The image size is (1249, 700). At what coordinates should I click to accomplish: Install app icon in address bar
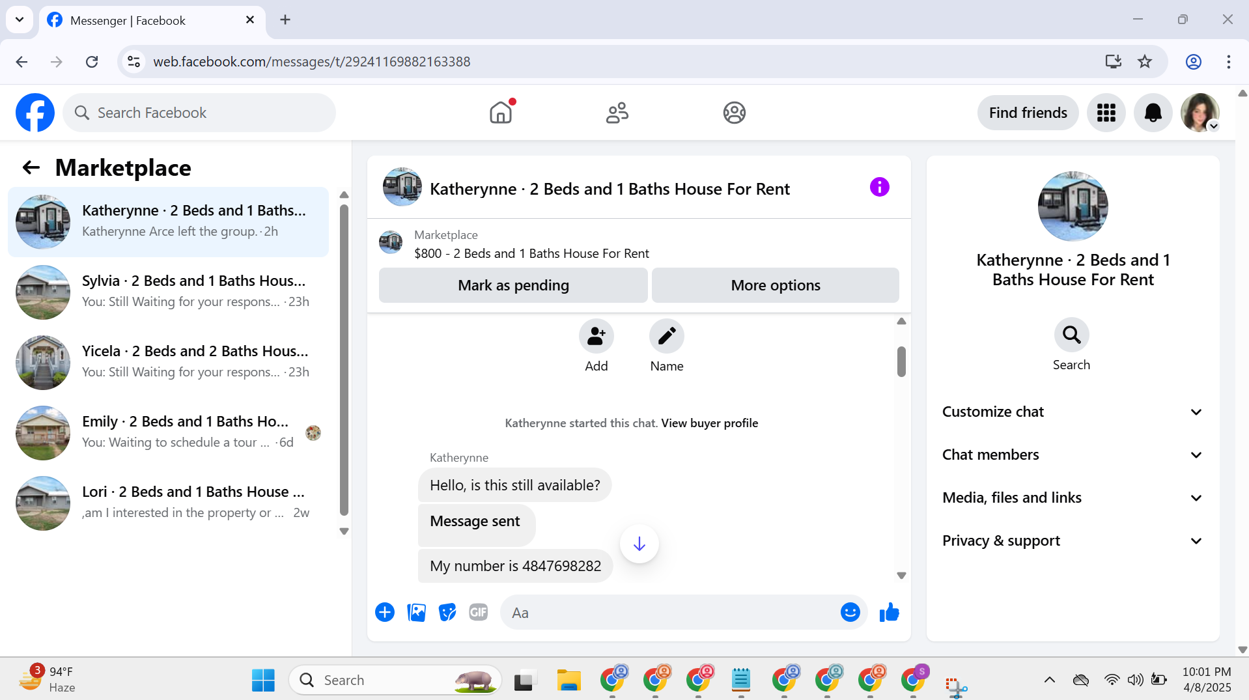click(x=1113, y=62)
